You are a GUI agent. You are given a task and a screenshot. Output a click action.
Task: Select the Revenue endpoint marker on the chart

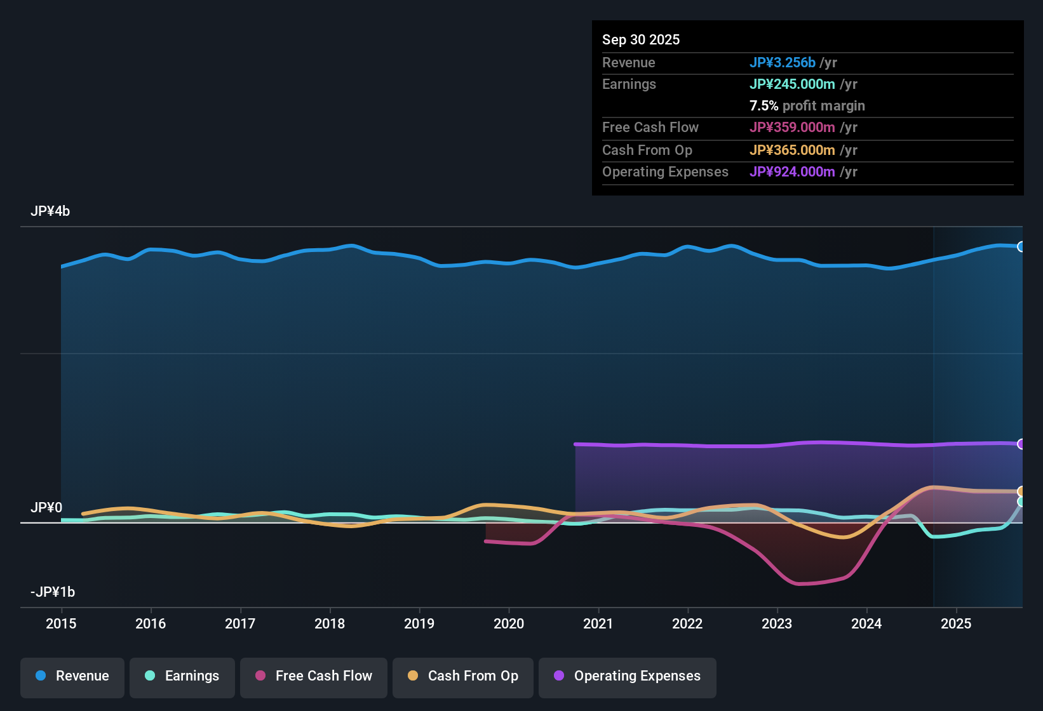pos(1021,246)
